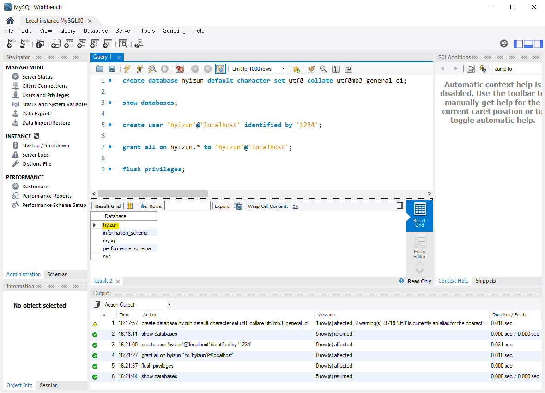The height and width of the screenshot is (393, 545).
Task: Export recordset to external file icon
Action: 238,206
